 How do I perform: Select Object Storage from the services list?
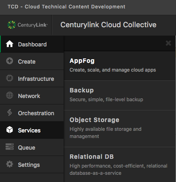[x=120, y=129]
